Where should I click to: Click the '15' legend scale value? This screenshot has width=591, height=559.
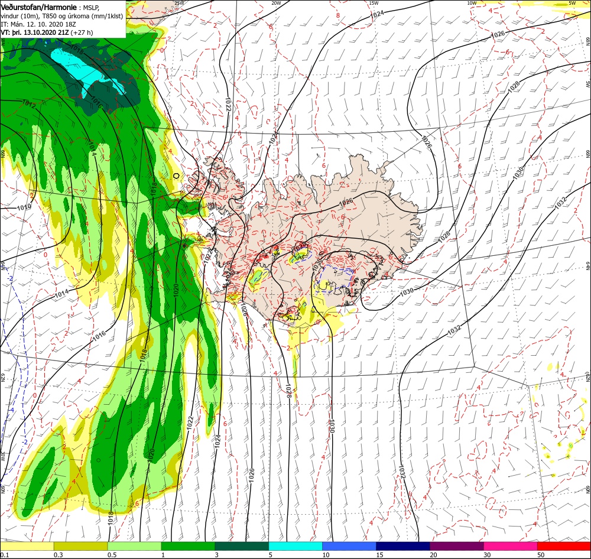click(379, 555)
